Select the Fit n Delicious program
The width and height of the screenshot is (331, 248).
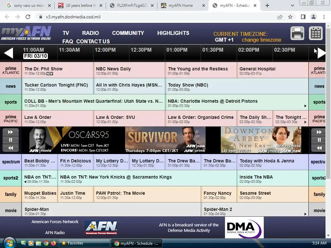75,162
